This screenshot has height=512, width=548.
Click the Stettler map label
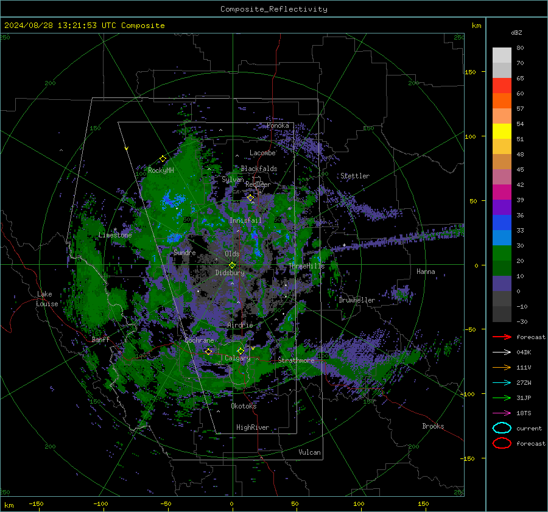click(x=355, y=176)
